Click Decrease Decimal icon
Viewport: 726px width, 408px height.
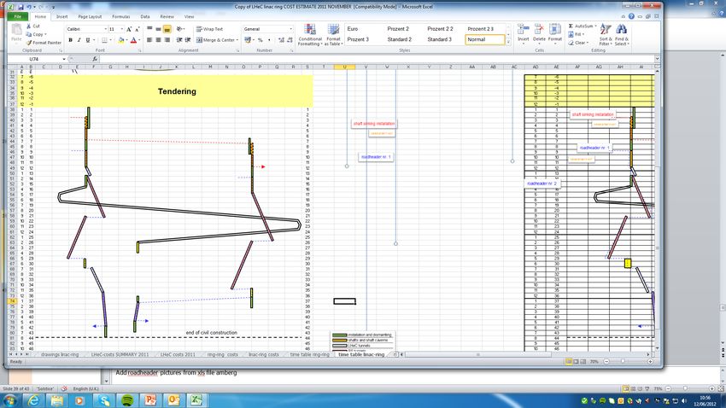290,40
